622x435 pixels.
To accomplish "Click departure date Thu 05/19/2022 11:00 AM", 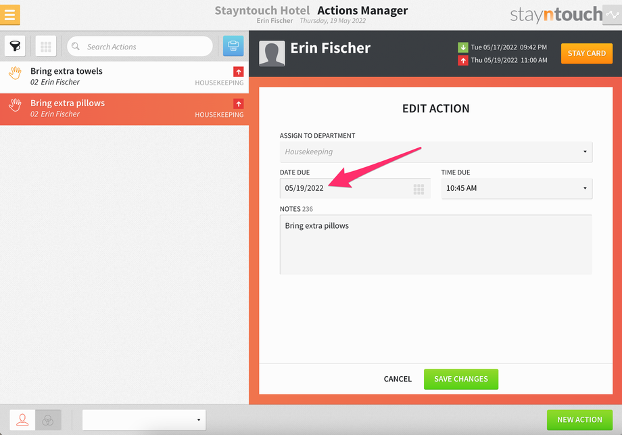I will pyautogui.click(x=509, y=60).
